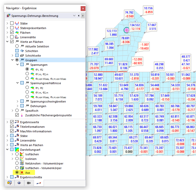Uncheck Werte an Flächen top checkbox

12,42
